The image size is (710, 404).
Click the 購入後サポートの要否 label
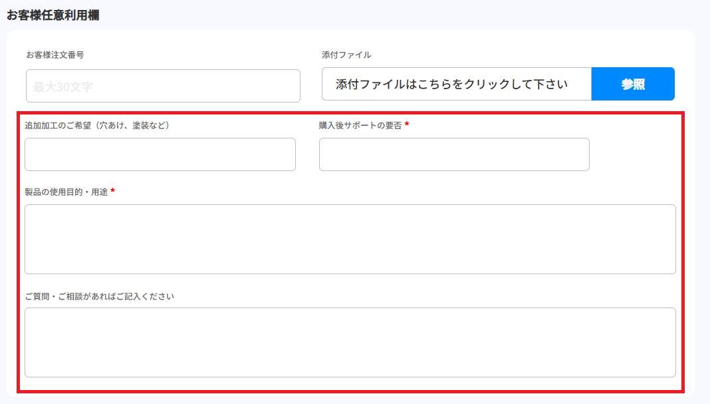(360, 125)
